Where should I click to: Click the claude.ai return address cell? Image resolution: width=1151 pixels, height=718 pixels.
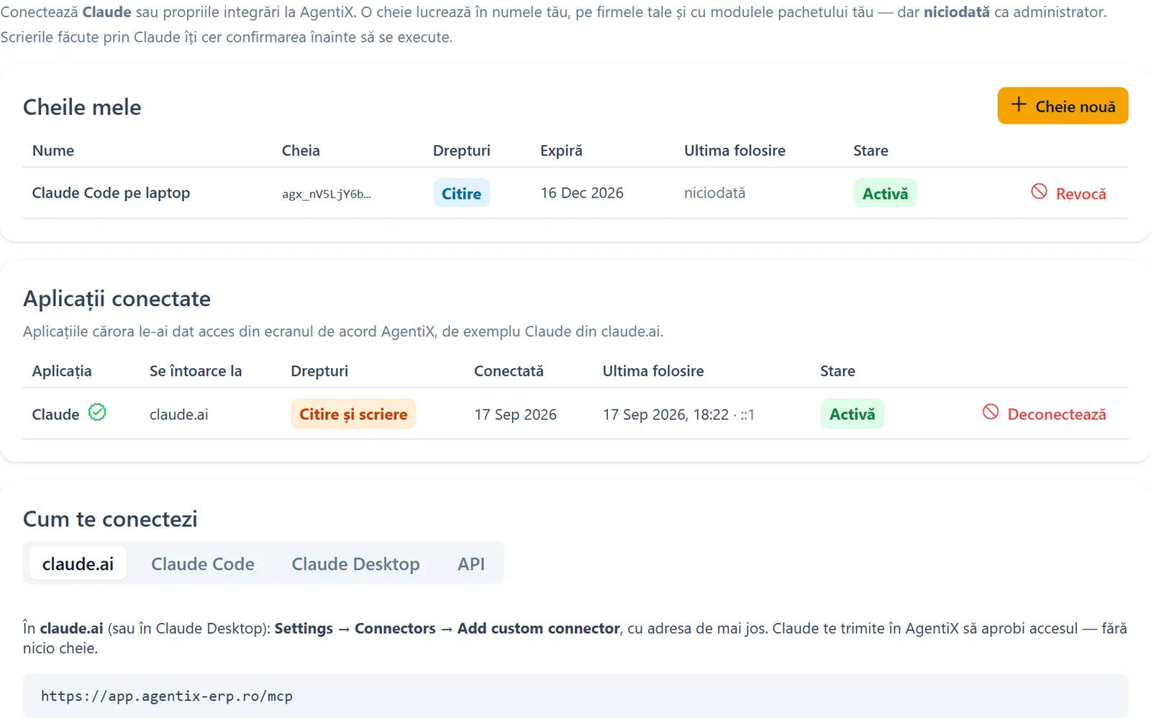coord(178,414)
